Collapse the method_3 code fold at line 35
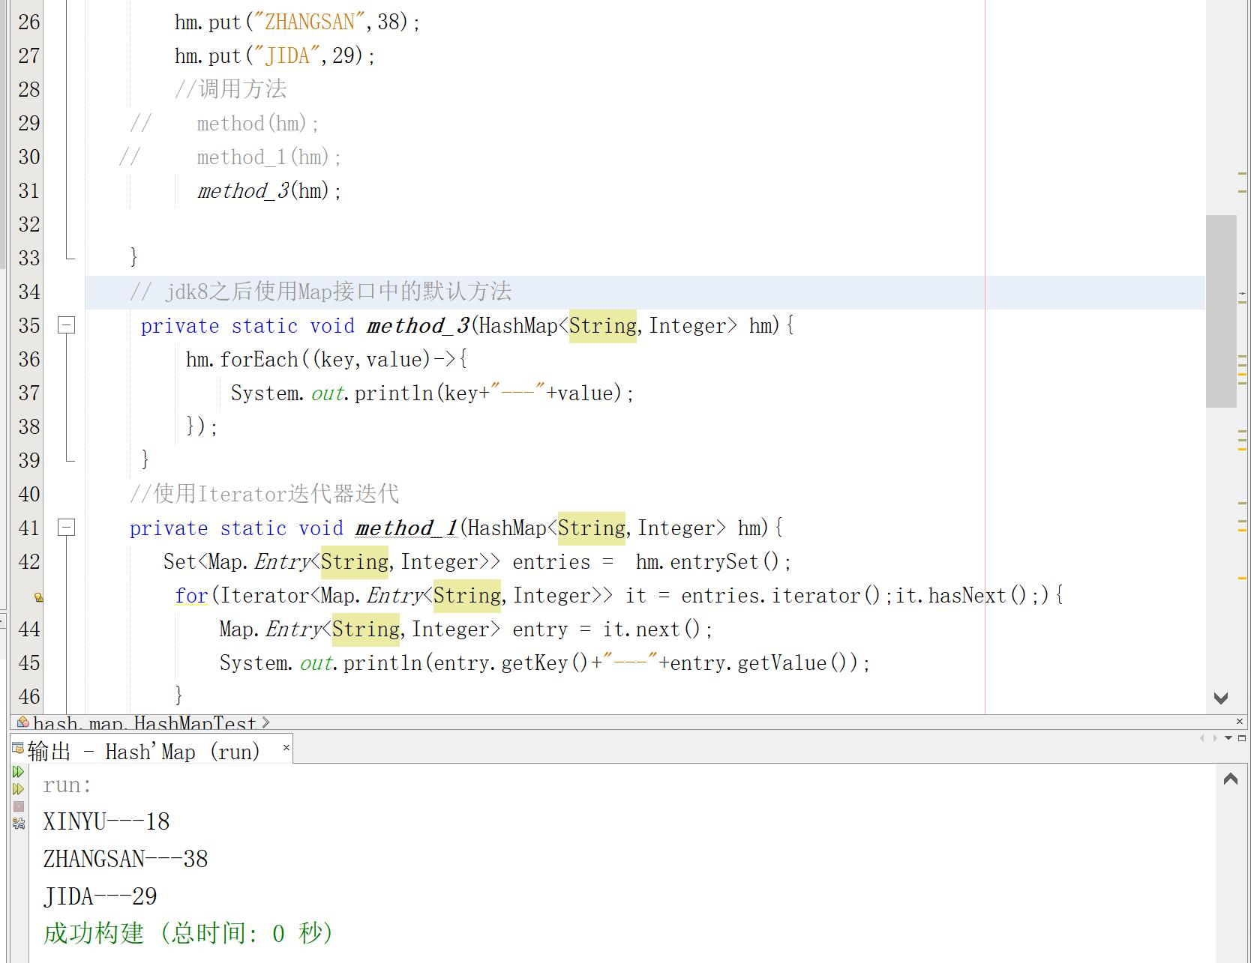 pos(67,325)
